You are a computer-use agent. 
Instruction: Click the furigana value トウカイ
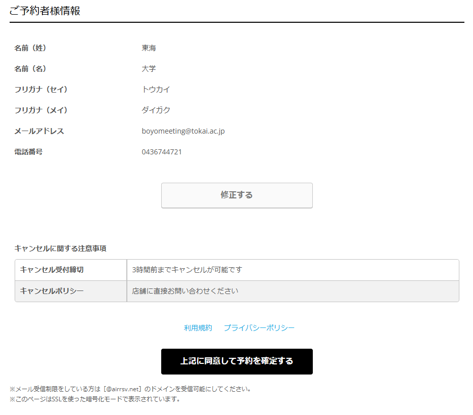click(156, 90)
